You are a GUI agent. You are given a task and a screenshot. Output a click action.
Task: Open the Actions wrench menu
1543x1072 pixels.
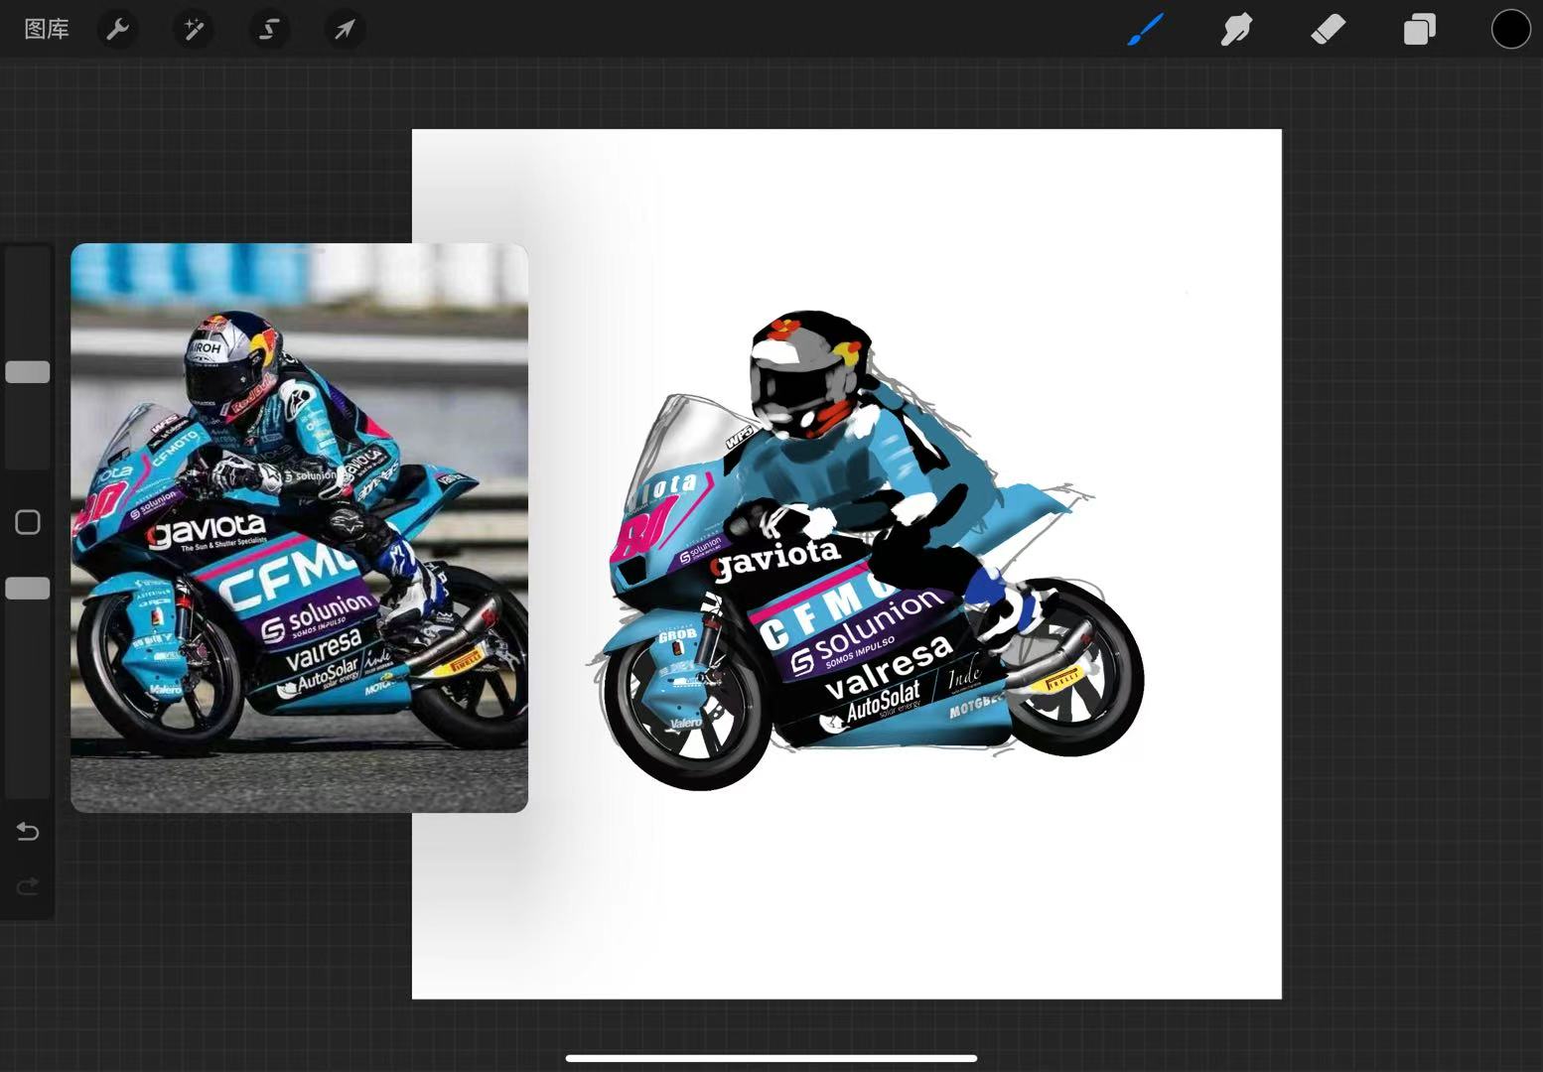[x=118, y=30]
